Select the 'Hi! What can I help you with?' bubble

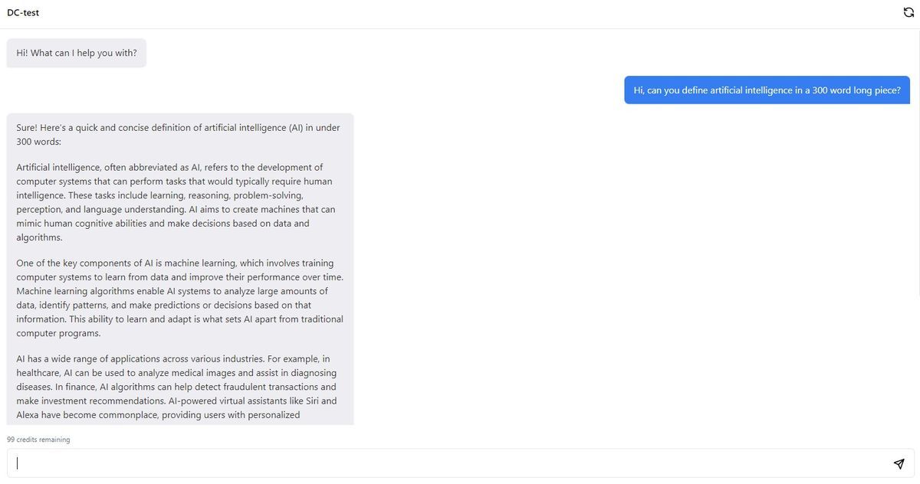pyautogui.click(x=77, y=53)
